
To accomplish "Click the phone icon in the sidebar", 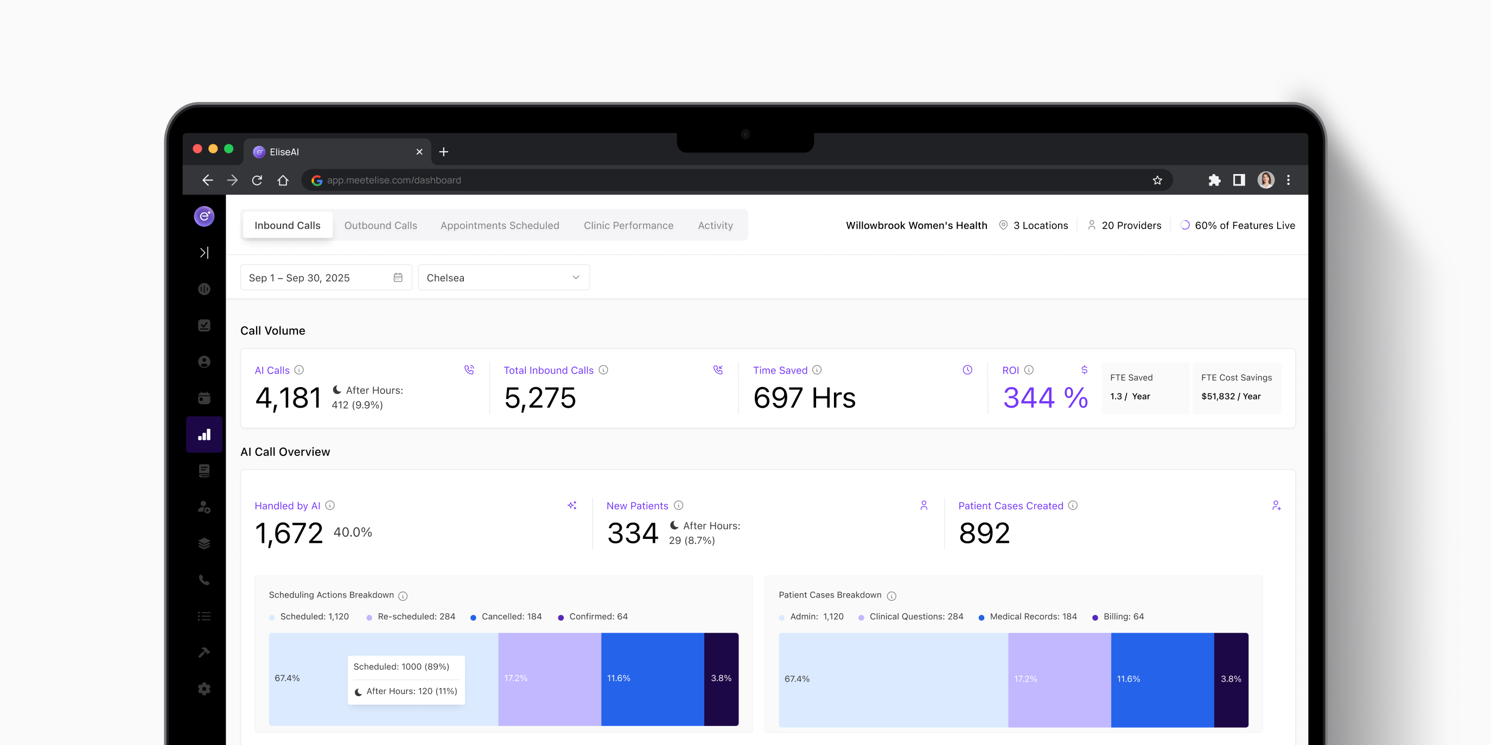I will (204, 580).
